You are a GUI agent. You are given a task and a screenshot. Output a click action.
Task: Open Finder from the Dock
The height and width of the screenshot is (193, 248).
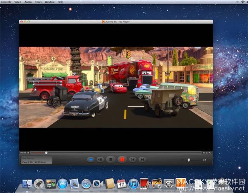pyautogui.click(x=27, y=184)
